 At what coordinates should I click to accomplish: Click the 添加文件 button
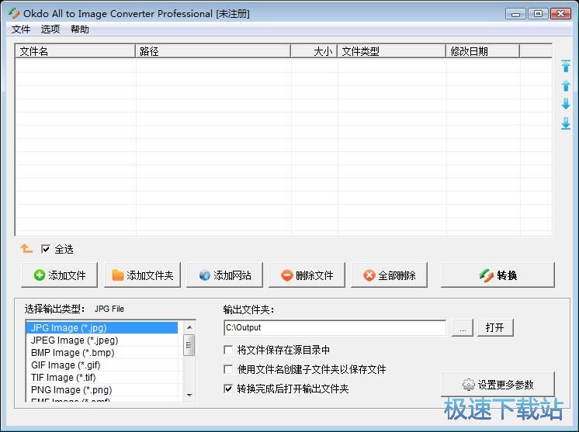(60, 275)
